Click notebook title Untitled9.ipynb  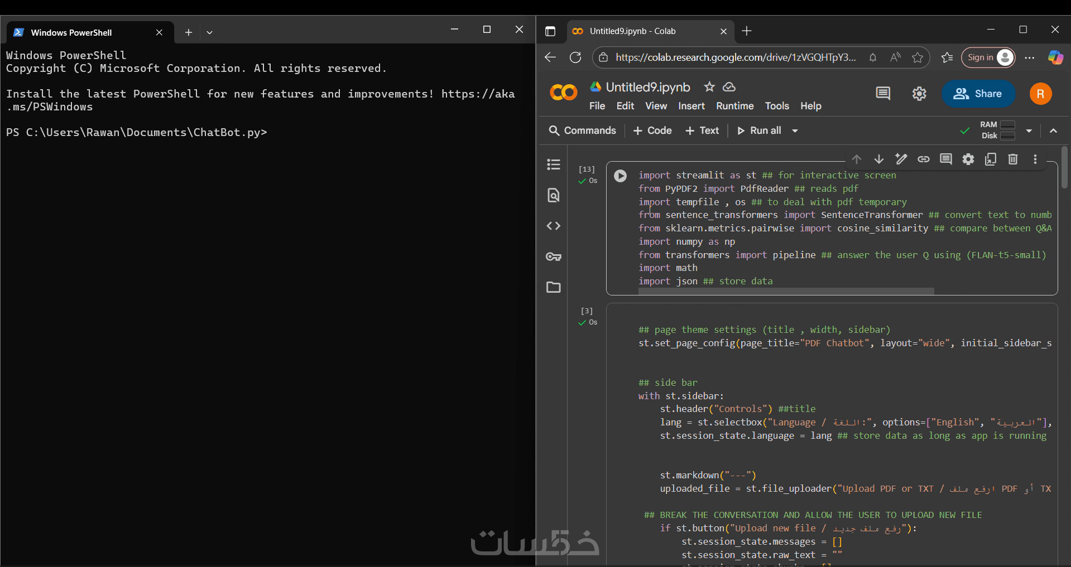[x=648, y=87]
